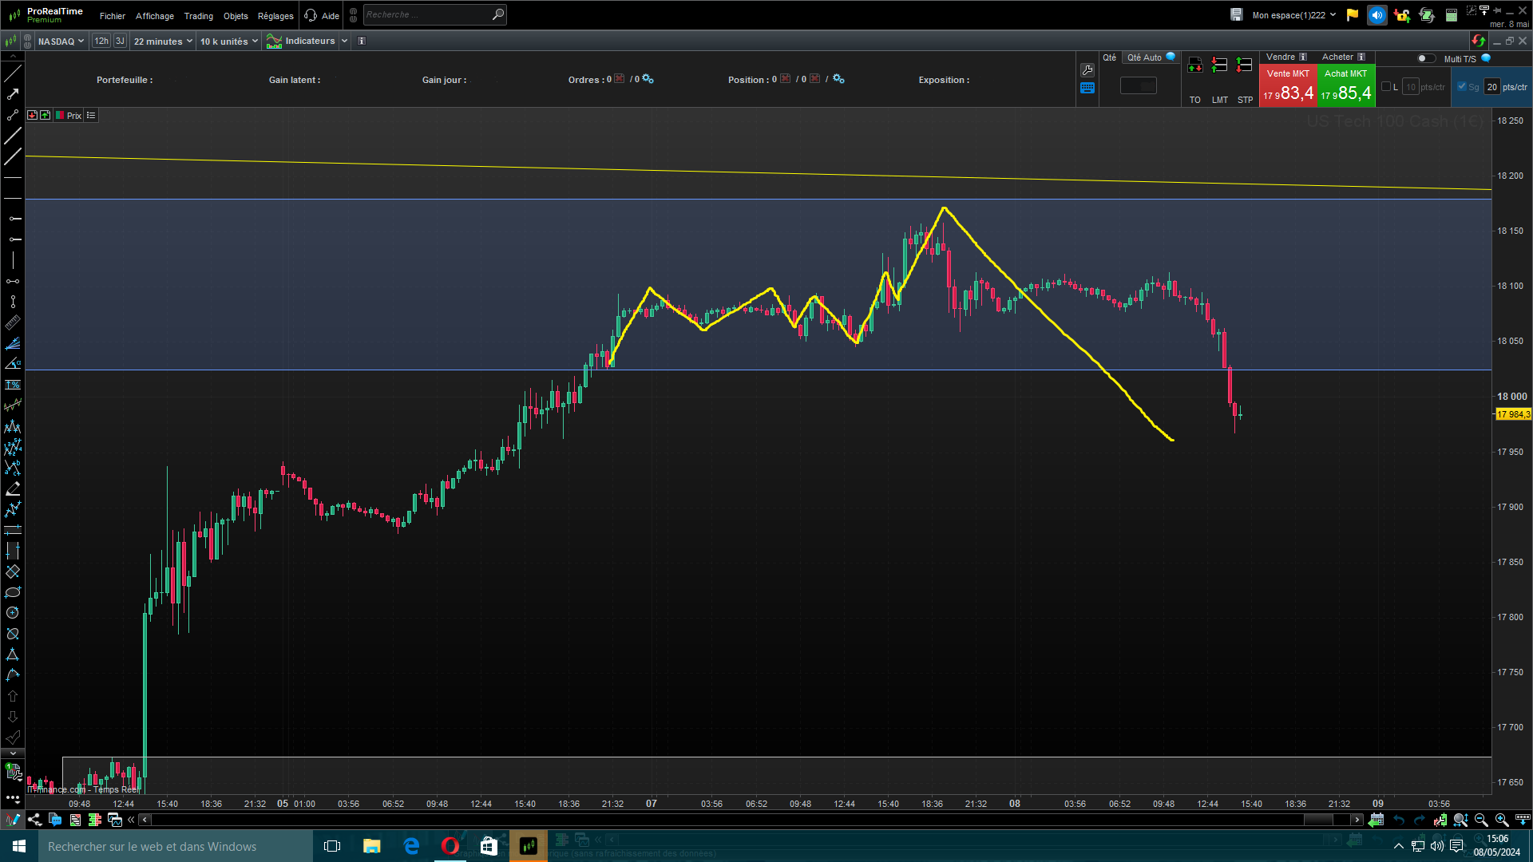The image size is (1533, 862).
Task: Click the wrench settings icon in order panel
Action: 1087,70
